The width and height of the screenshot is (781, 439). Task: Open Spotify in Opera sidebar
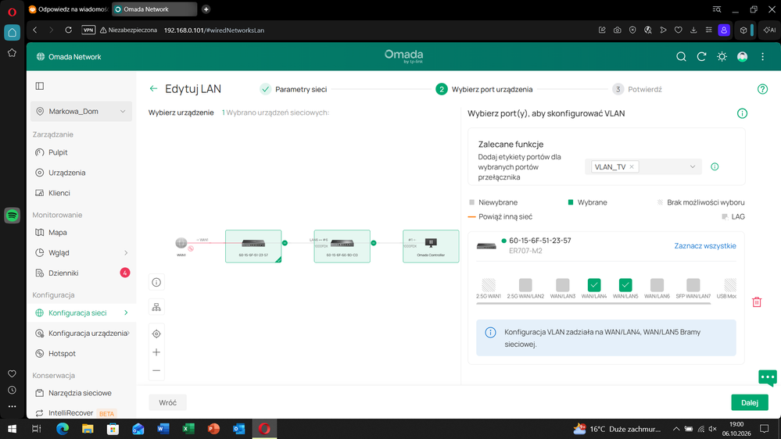(12, 216)
